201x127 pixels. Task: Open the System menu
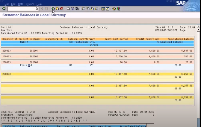point(30,4)
